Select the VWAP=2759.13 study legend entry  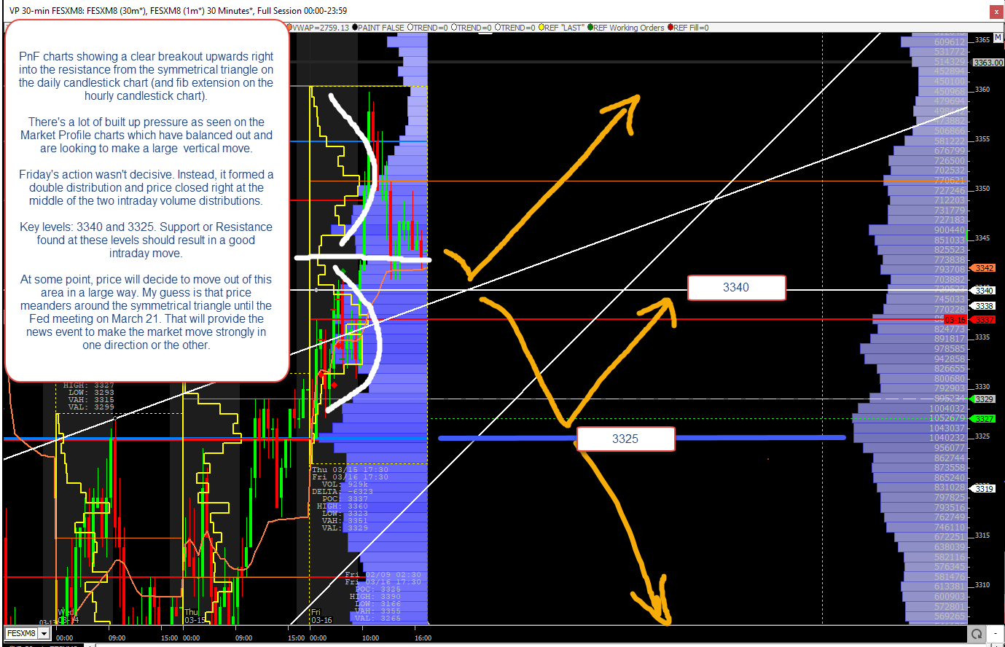tap(319, 28)
